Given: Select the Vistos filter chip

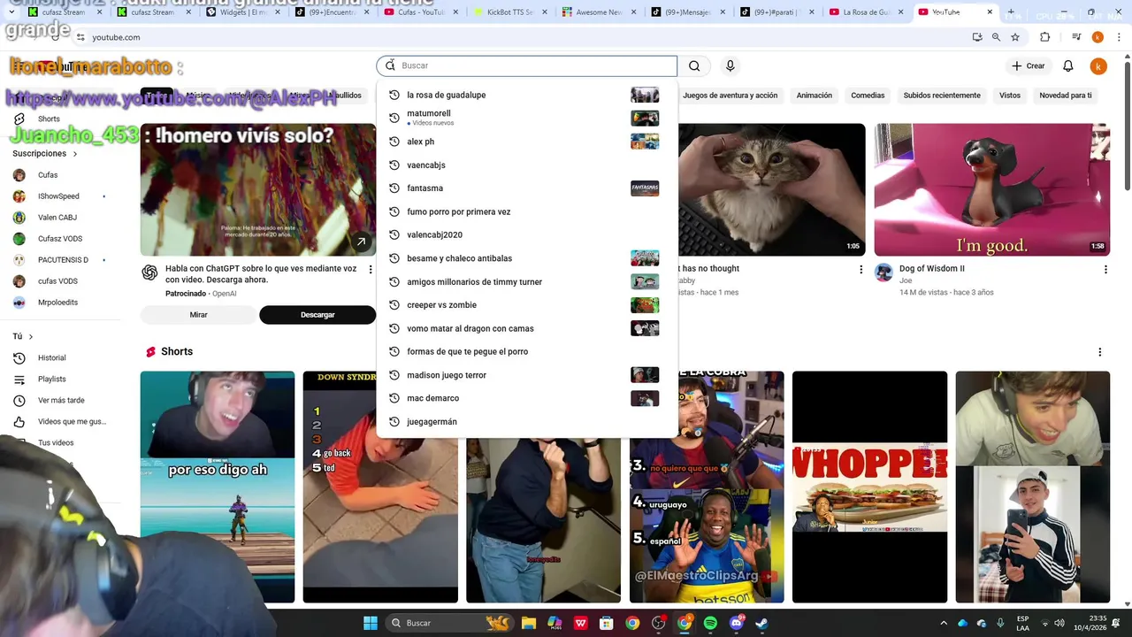Looking at the screenshot, I should [x=1010, y=96].
